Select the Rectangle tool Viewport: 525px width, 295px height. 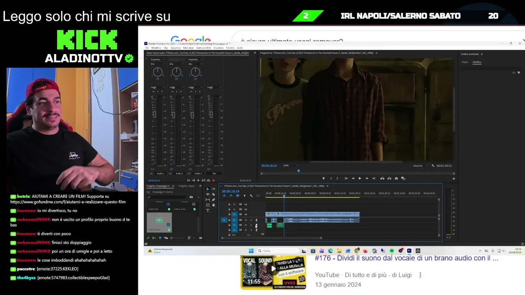pyautogui.click(x=208, y=205)
